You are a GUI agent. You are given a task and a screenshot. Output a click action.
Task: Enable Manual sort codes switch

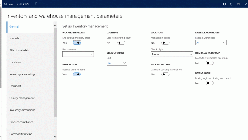(165, 43)
